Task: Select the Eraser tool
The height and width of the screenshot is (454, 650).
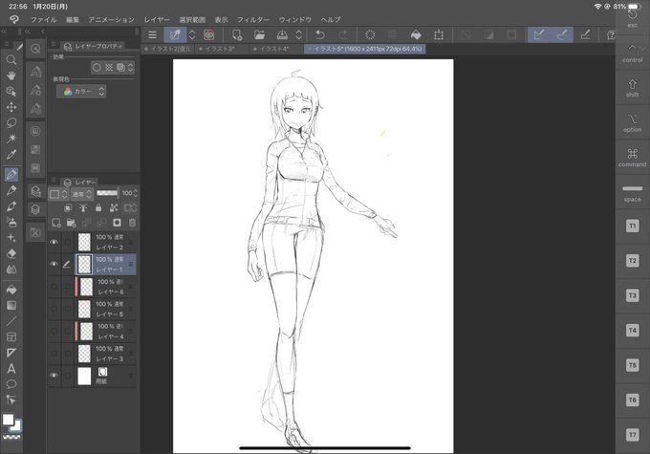Action: [x=11, y=253]
